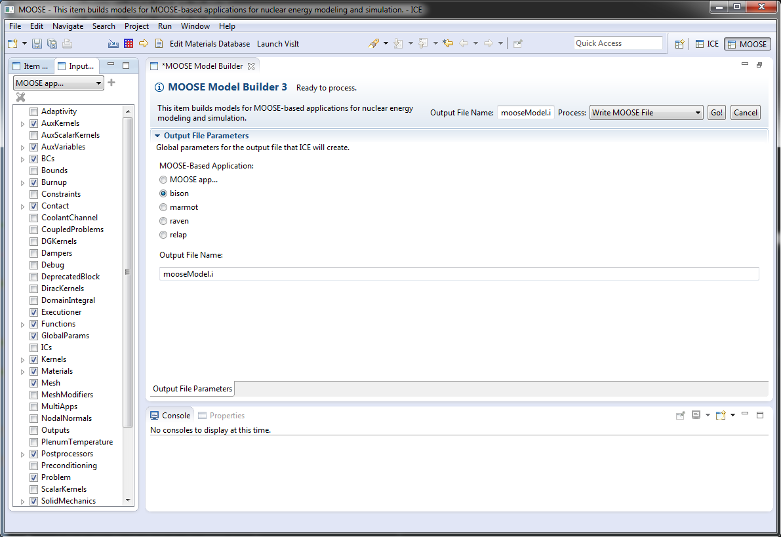
Task: Switch to the Properties tab
Action: coord(221,416)
